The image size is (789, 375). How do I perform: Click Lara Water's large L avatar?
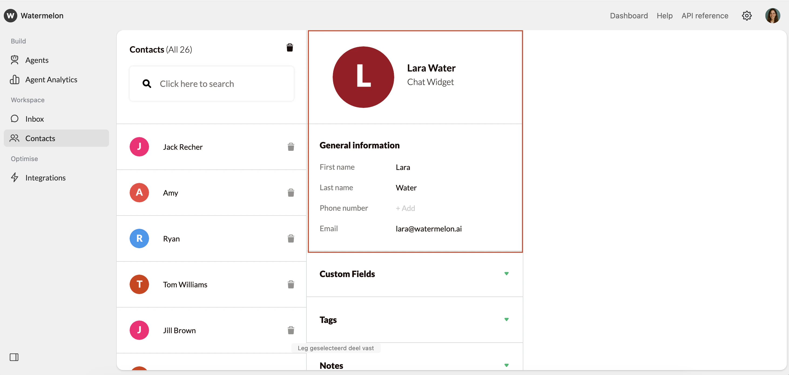point(363,77)
